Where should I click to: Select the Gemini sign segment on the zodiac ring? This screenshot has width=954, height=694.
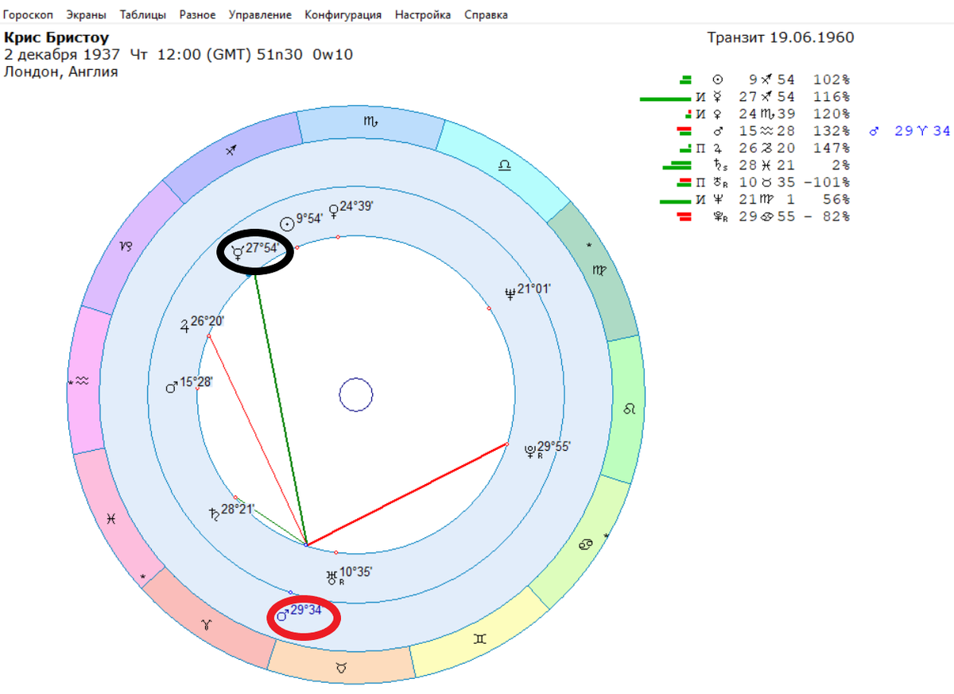click(480, 638)
